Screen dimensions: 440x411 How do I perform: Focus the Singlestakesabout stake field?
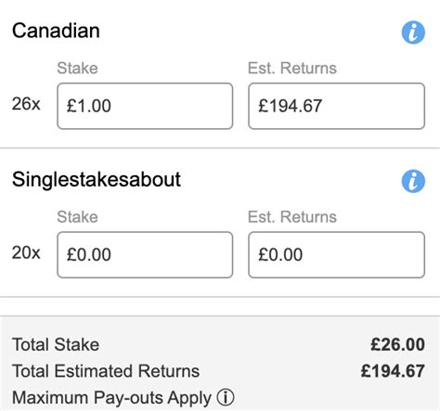coord(145,254)
